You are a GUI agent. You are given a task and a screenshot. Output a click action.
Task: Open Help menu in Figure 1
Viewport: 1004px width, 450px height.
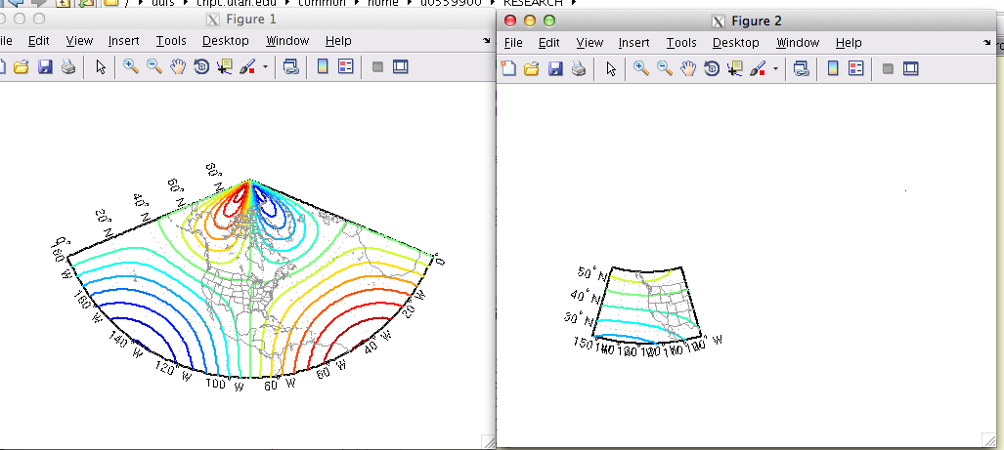[338, 40]
